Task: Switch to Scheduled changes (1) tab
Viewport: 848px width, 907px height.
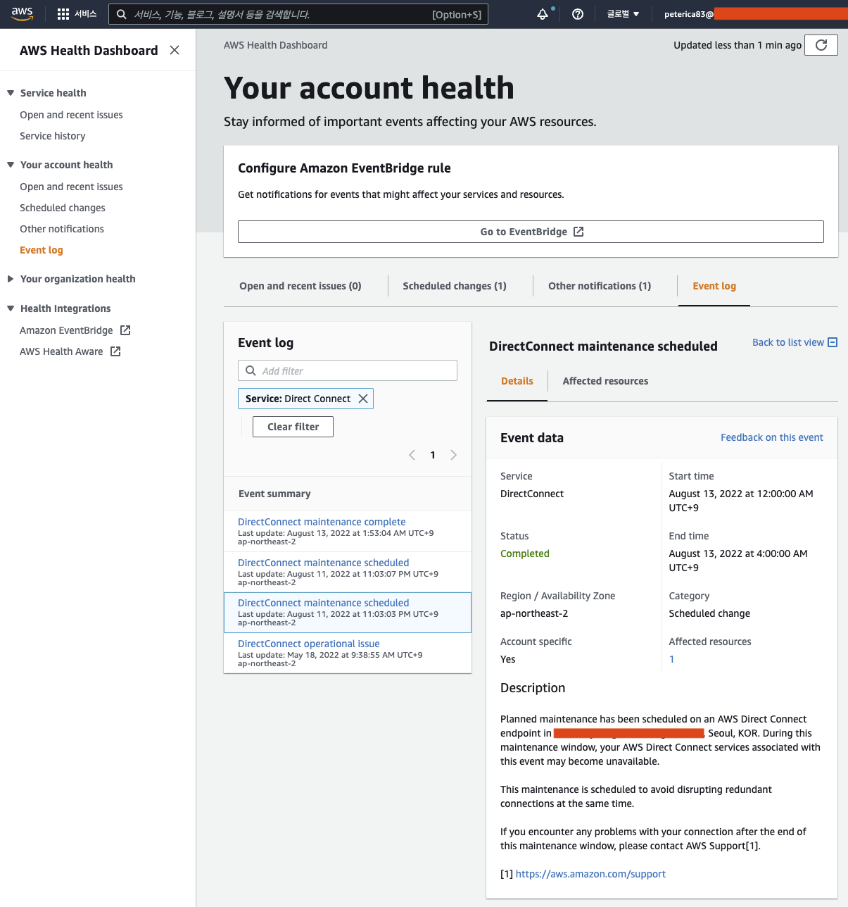Action: pos(455,286)
